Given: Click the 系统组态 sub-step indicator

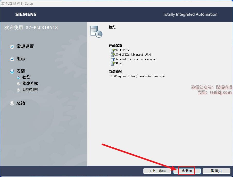Looking at the screenshot, I should (18, 90).
